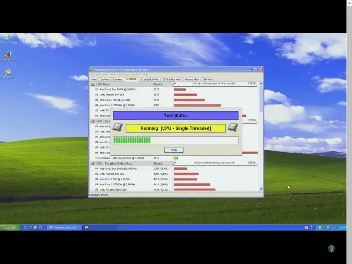Click the Test Status blue banner
Viewport: 352px width, 264px height.
(x=176, y=115)
